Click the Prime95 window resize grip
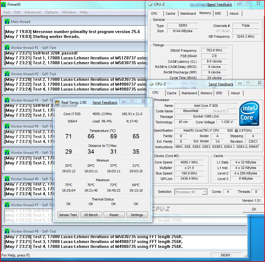 [245, 256]
